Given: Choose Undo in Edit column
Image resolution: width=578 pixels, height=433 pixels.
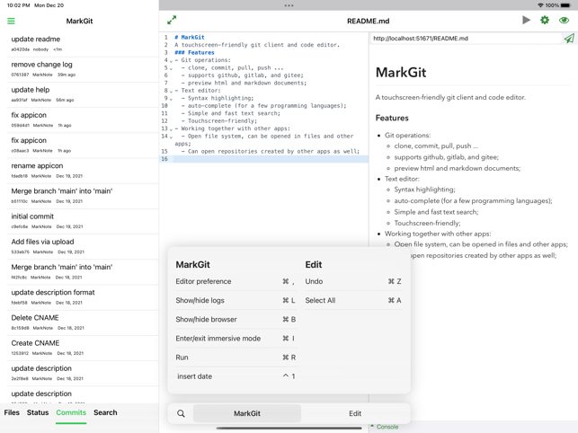Looking at the screenshot, I should [x=353, y=281].
